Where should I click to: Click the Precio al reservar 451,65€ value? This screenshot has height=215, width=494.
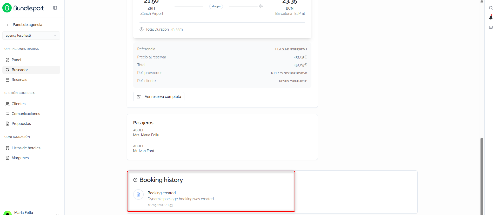coord(300,57)
